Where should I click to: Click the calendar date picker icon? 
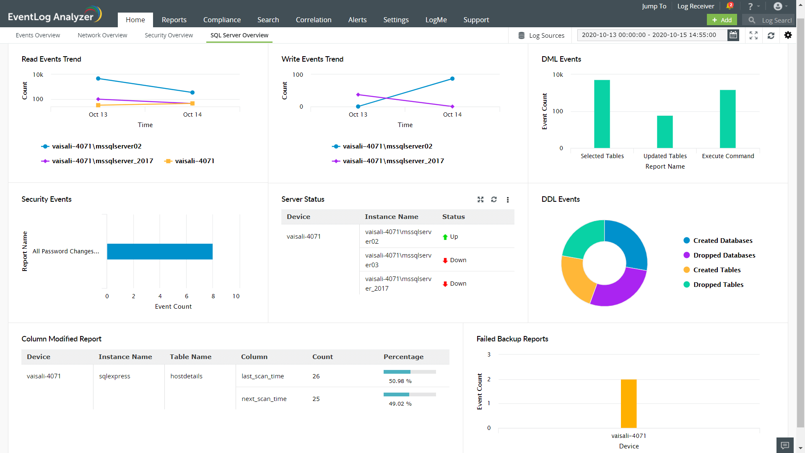(x=733, y=35)
